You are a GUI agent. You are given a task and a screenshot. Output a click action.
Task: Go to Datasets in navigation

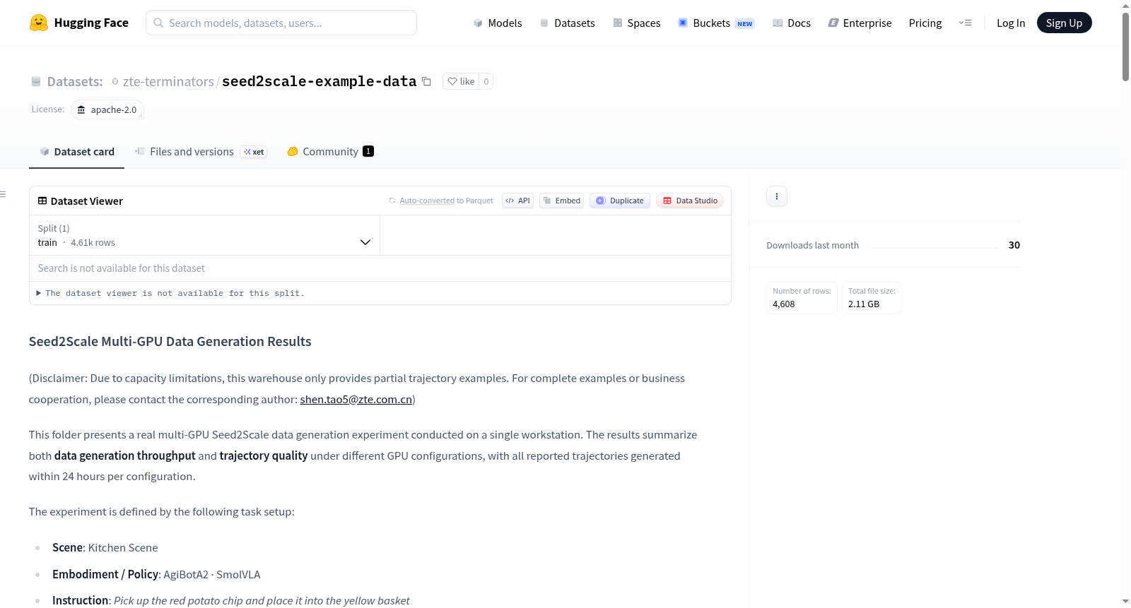(x=568, y=23)
